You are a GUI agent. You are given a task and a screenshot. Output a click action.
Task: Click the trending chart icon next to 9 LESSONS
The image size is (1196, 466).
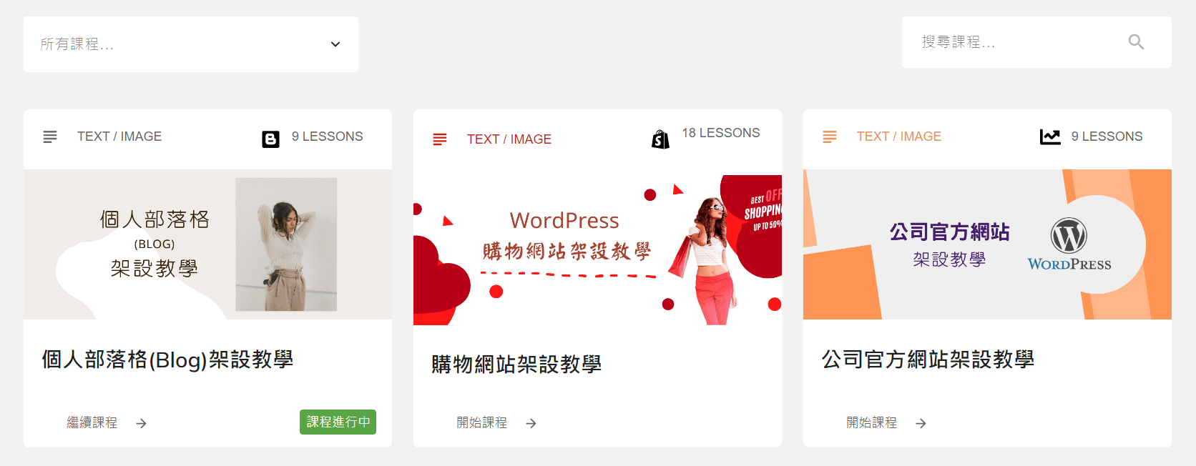pos(1050,137)
